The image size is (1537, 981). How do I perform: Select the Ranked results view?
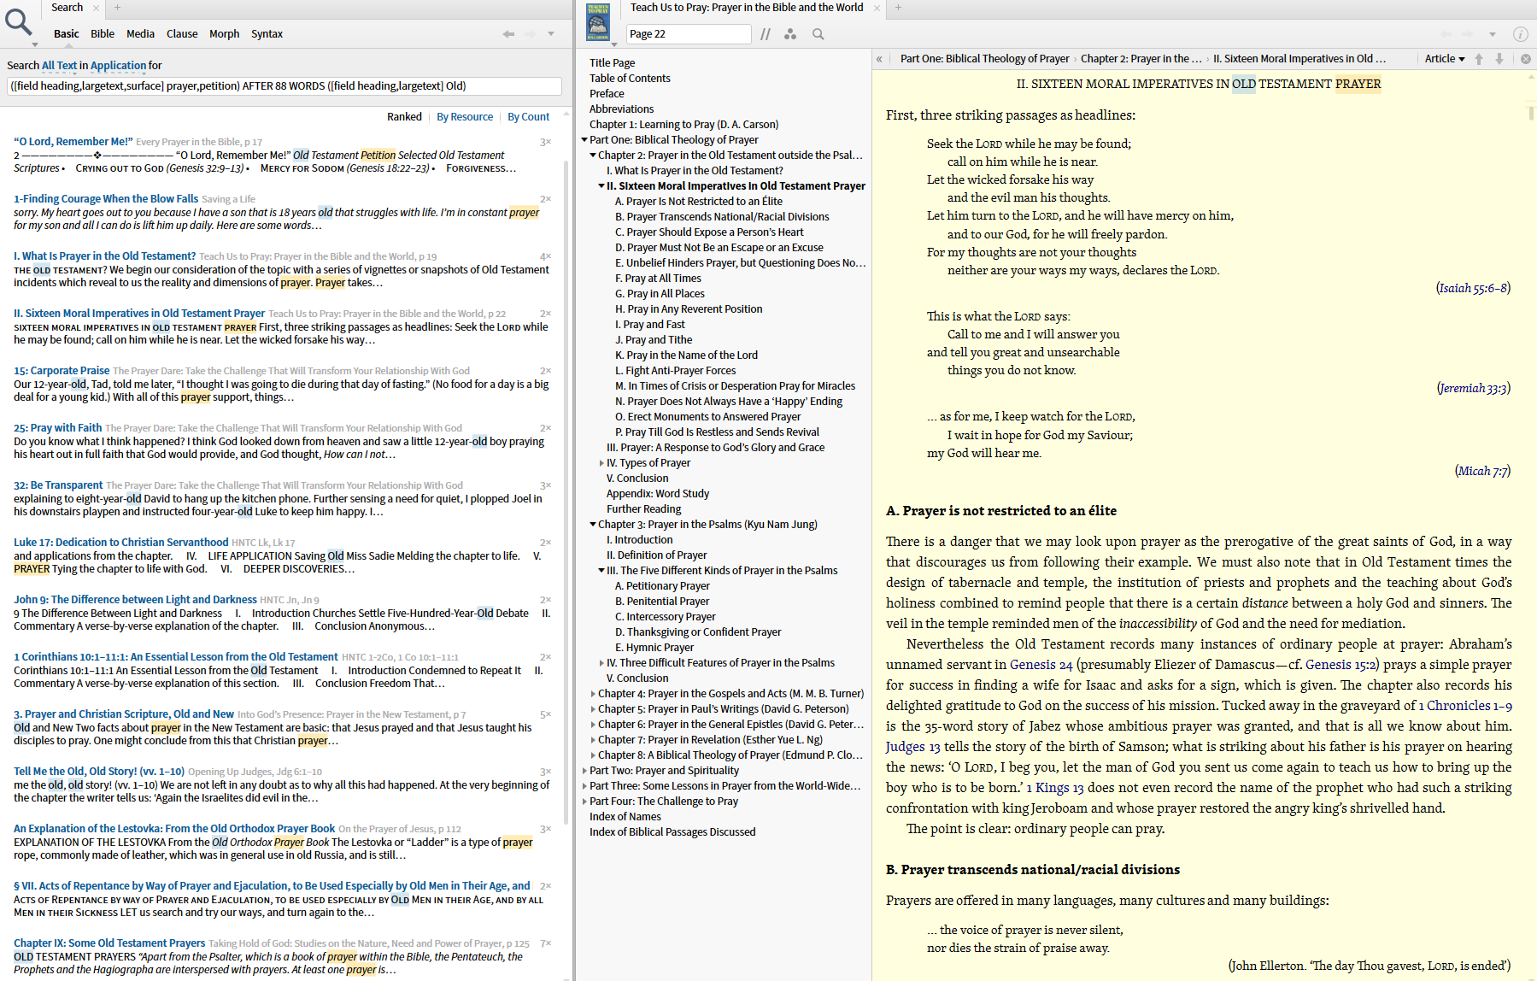click(x=404, y=117)
